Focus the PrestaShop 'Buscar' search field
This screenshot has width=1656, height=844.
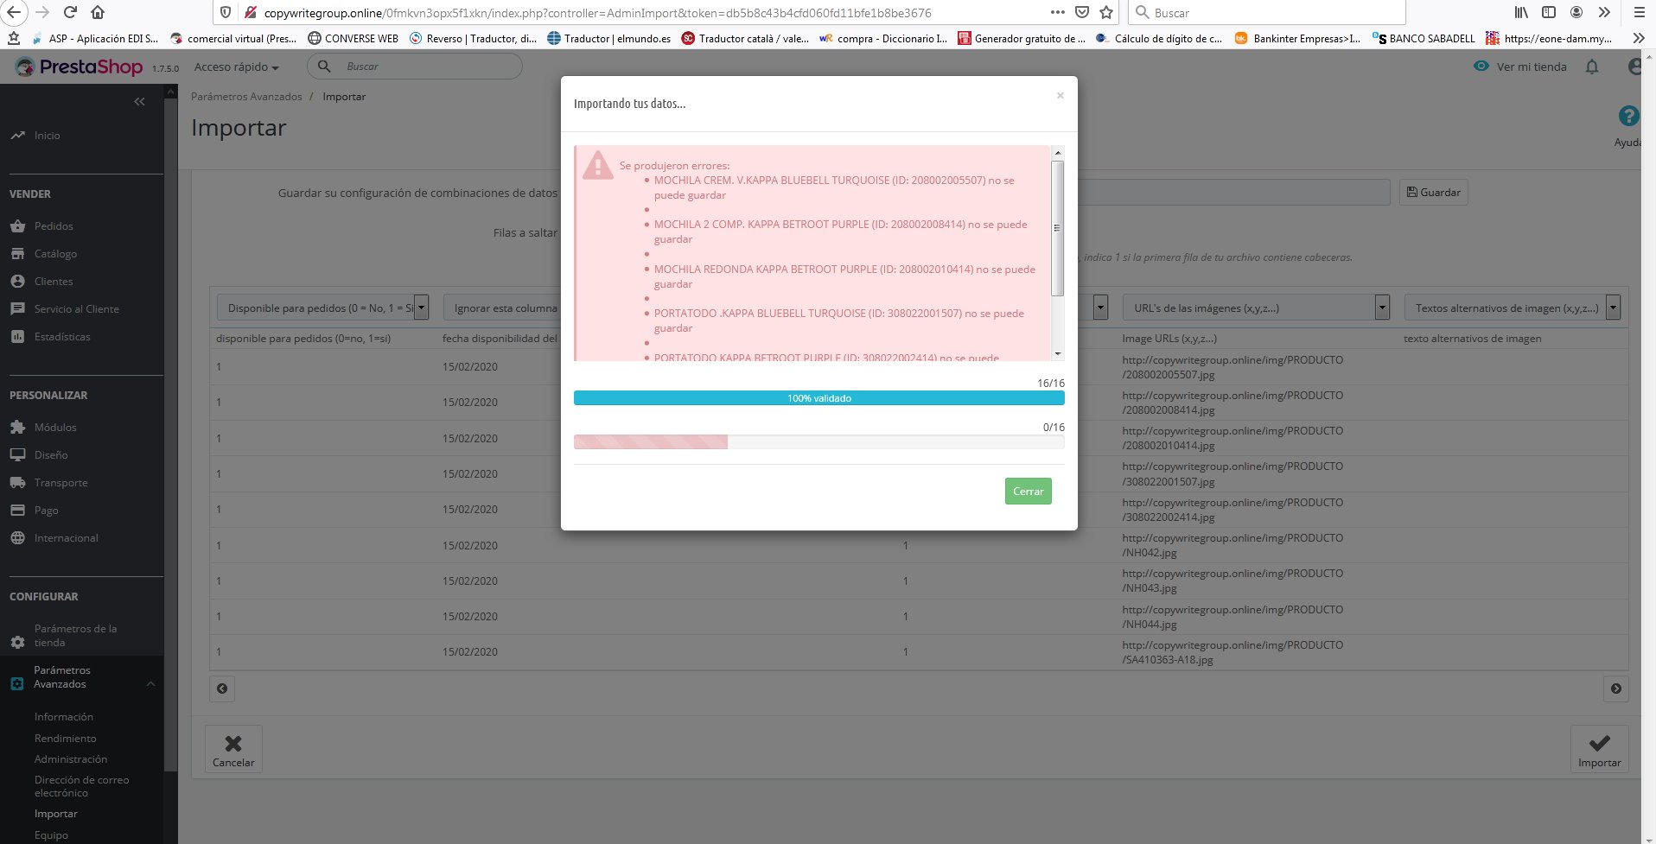tap(415, 67)
